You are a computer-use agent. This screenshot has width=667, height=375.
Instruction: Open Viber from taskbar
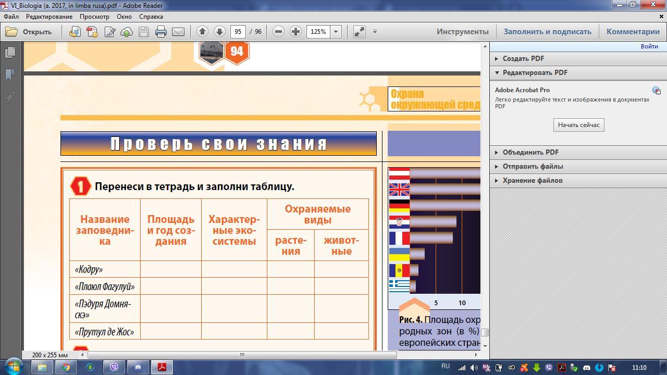point(114,367)
